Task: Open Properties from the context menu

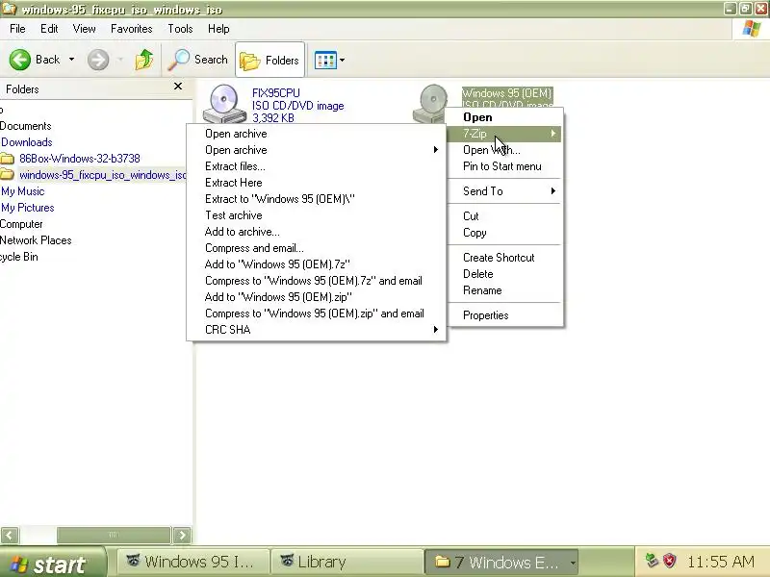Action: tap(504, 315)
